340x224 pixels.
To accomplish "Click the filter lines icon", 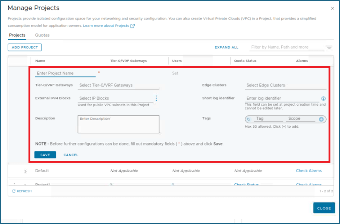I will pos(329,47).
